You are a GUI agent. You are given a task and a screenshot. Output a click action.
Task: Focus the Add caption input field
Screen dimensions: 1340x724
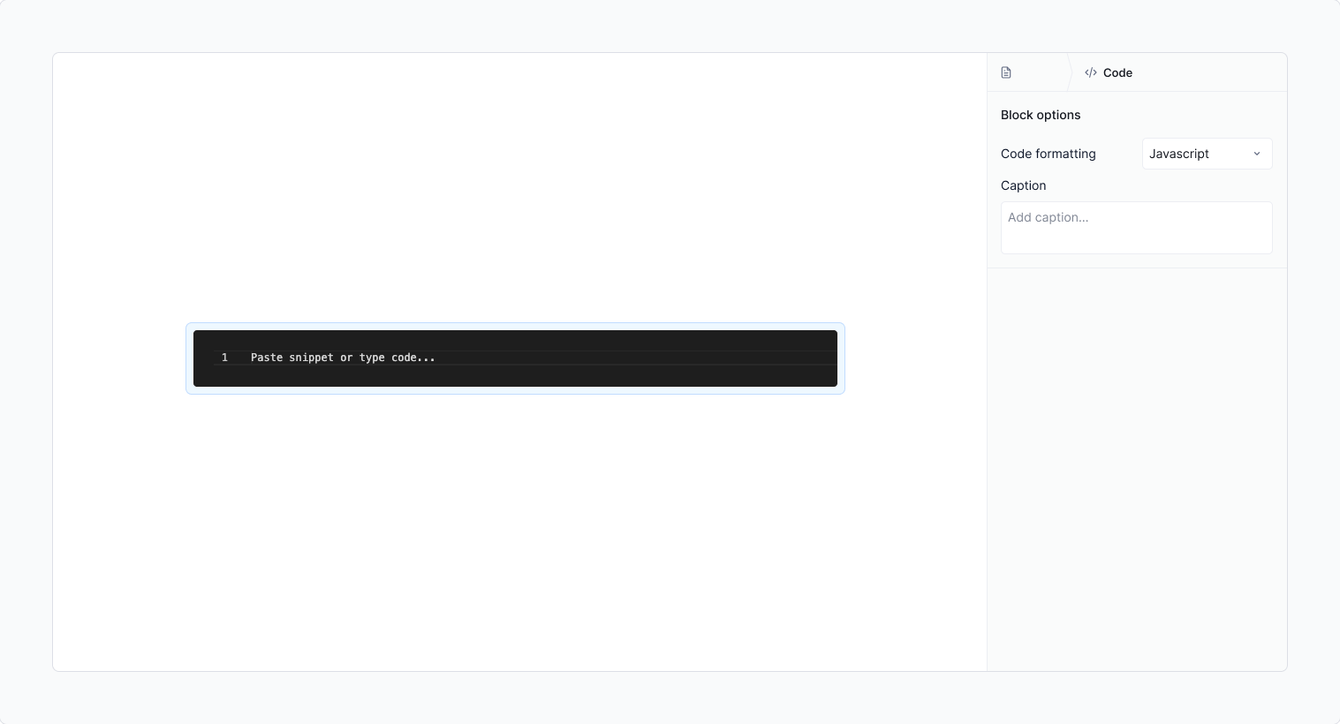tap(1136, 227)
